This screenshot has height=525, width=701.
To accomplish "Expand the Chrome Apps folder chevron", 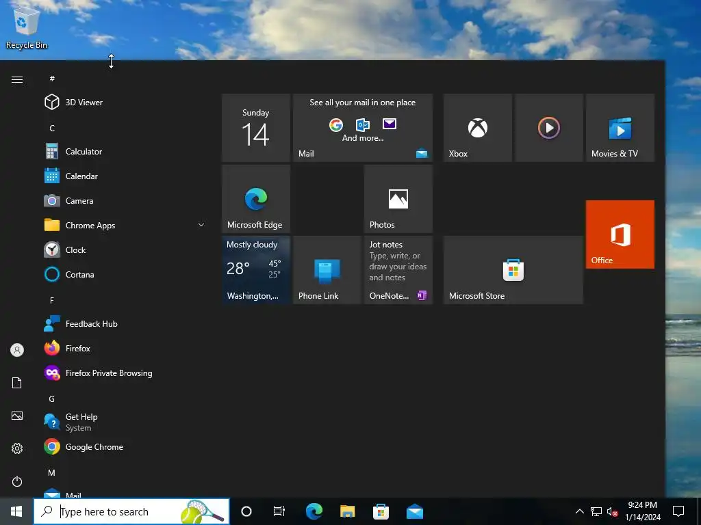I will coord(201,225).
